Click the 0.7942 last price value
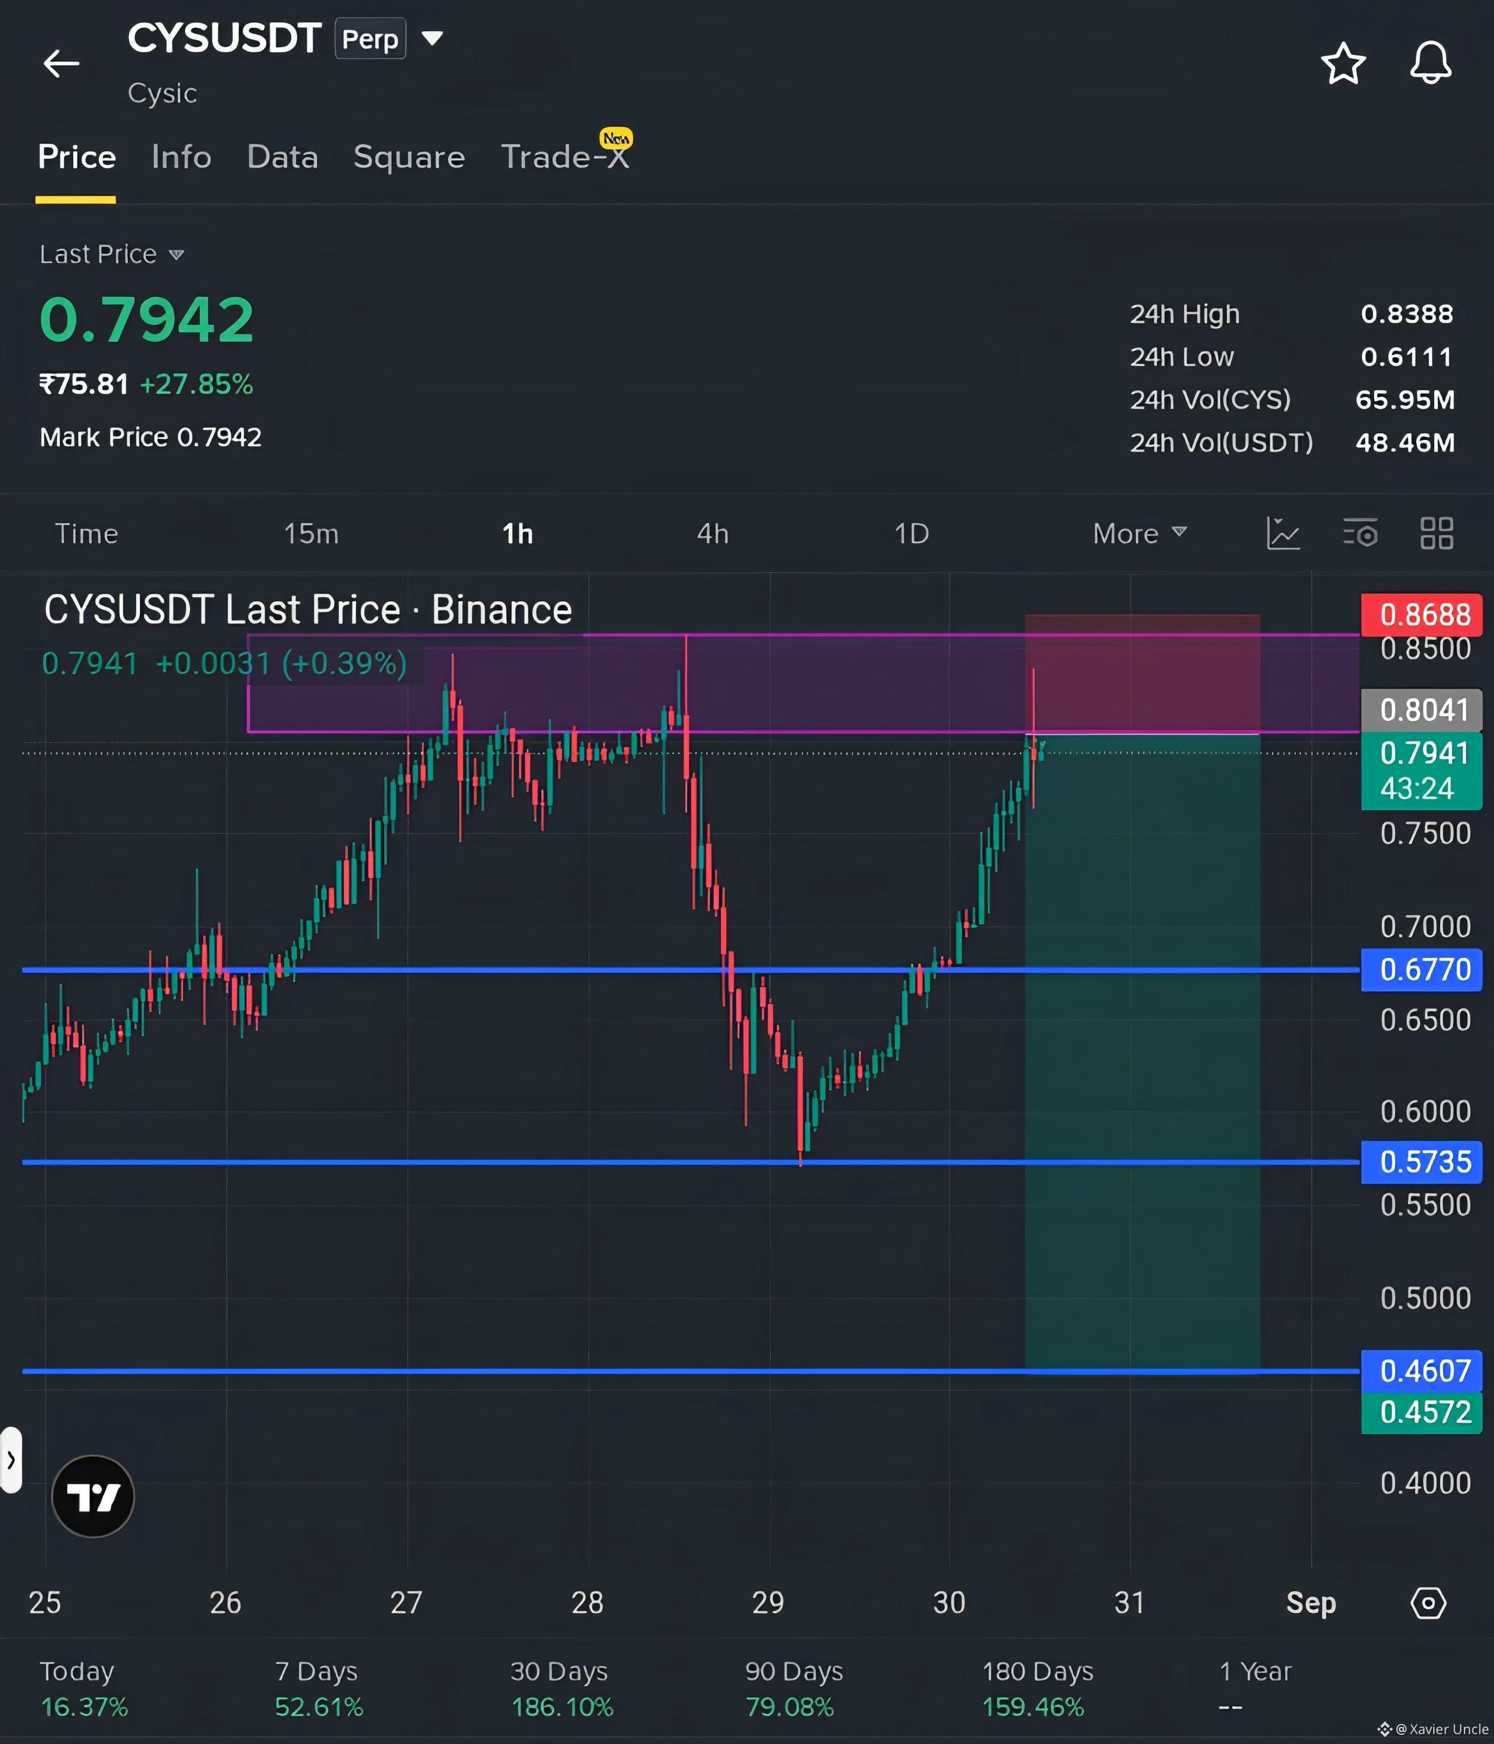Screen dimensions: 1494x1744 pyautogui.click(x=146, y=320)
